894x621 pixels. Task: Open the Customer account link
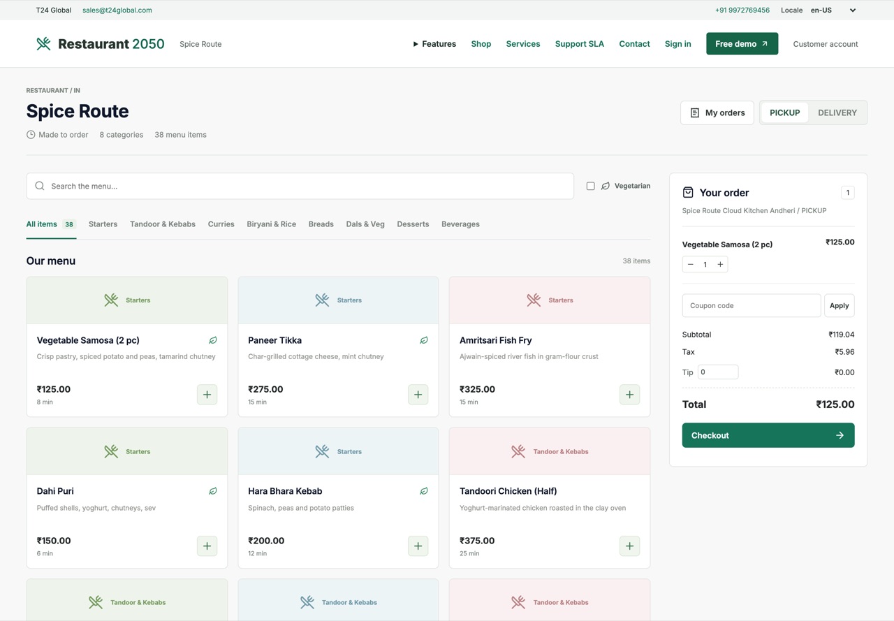pyautogui.click(x=826, y=44)
